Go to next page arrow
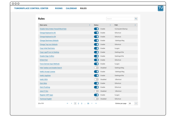176x117 pixels. coord(92,103)
